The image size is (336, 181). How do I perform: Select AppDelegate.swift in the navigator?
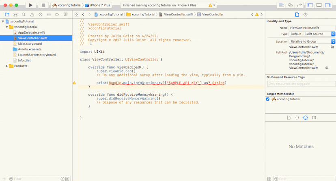click(31, 32)
